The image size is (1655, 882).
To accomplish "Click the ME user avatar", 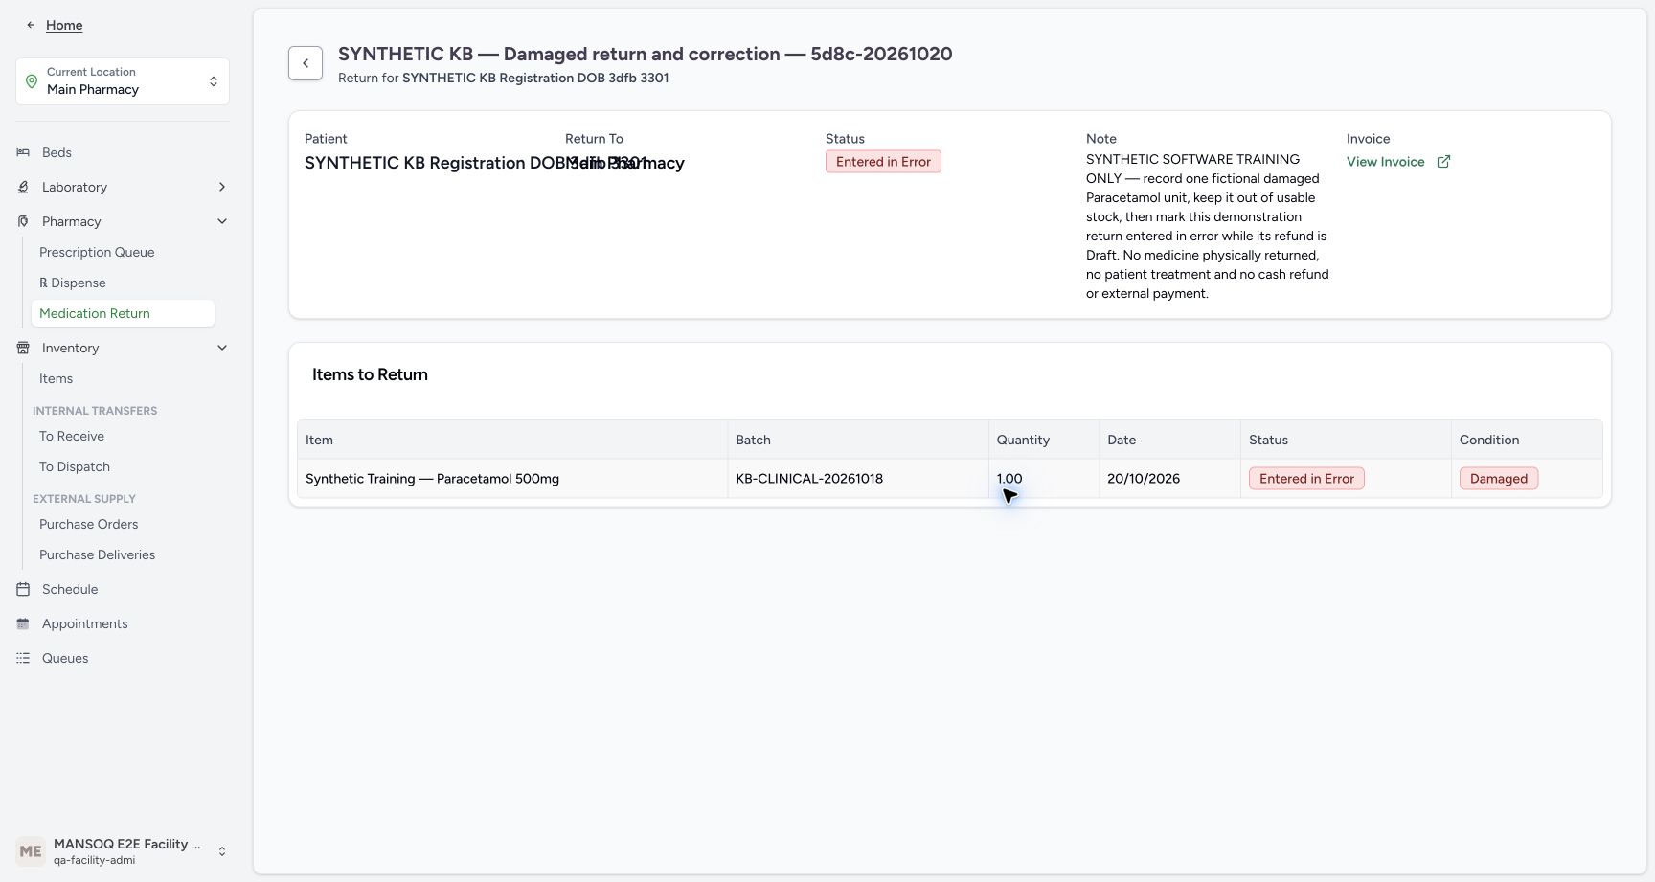I will click(x=31, y=851).
